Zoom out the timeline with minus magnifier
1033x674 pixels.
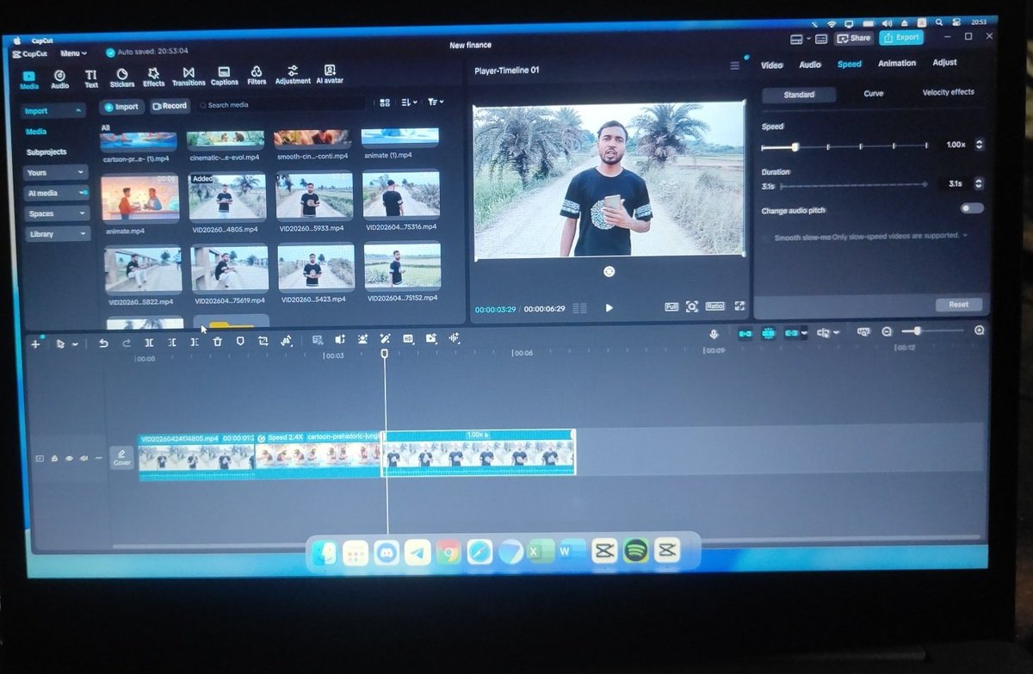[x=887, y=331]
